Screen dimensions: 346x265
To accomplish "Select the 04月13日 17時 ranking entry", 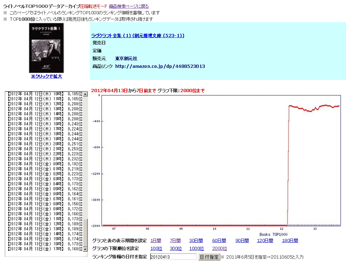I will (x=45, y=249).
